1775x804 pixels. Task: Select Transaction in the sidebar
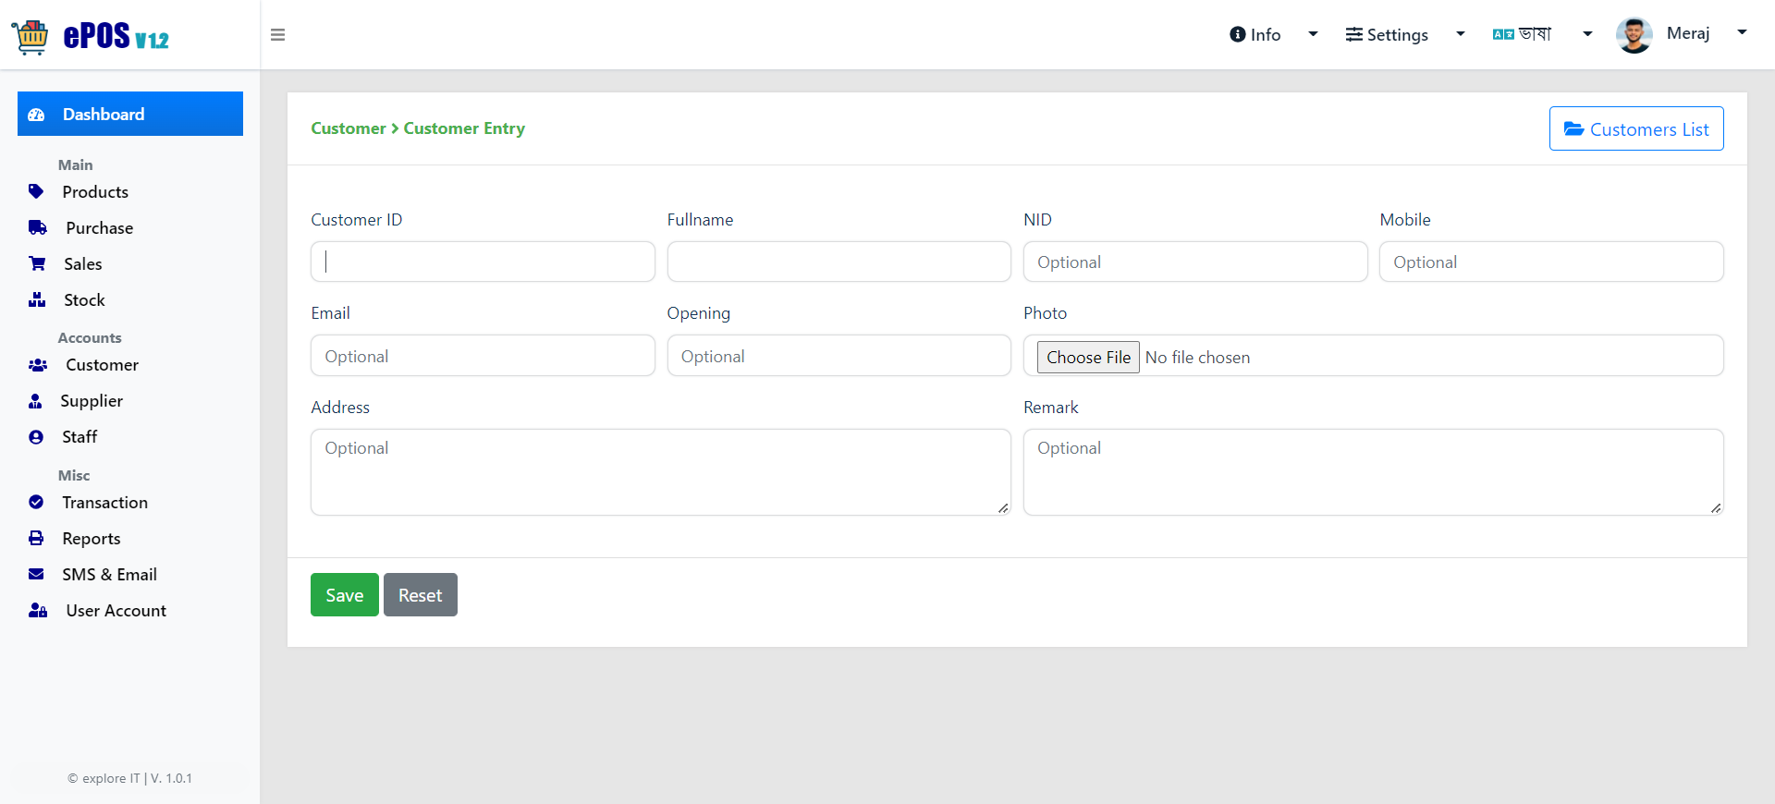coord(104,503)
